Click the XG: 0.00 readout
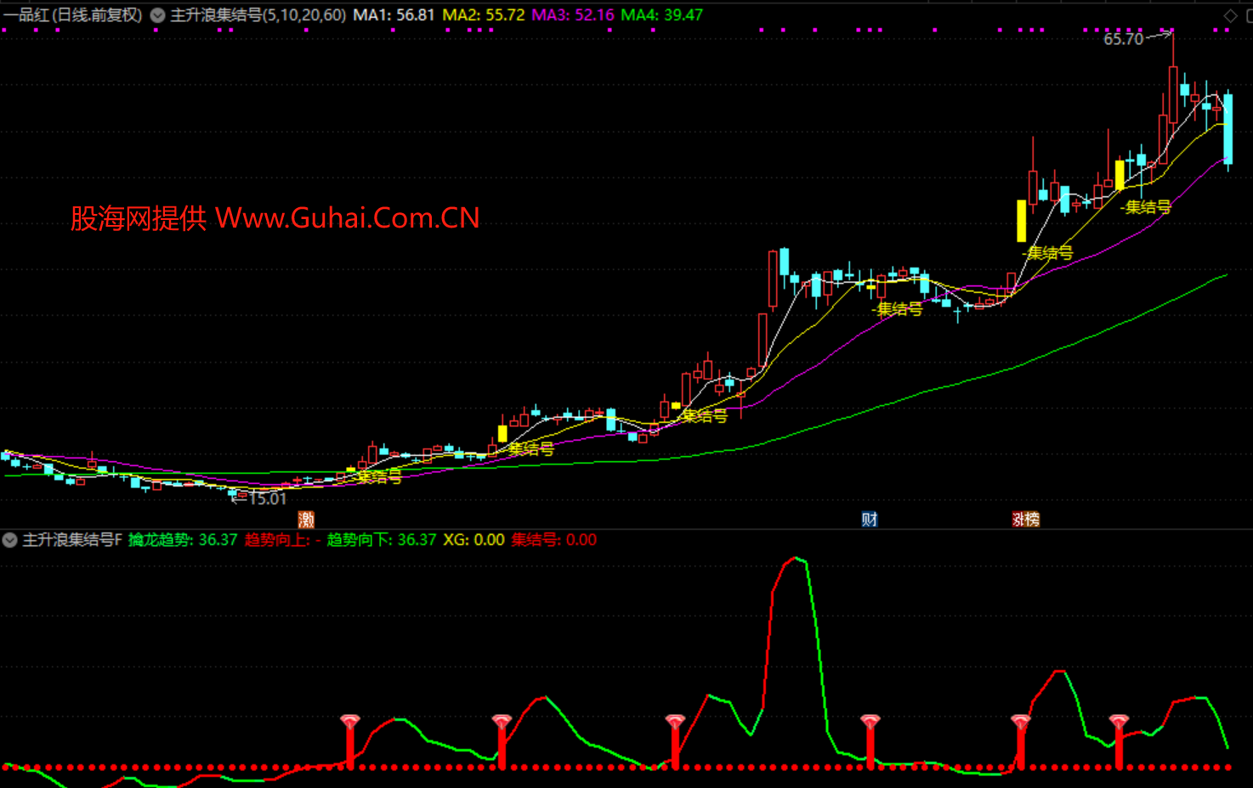Screen dimensions: 1253x788 (474, 540)
